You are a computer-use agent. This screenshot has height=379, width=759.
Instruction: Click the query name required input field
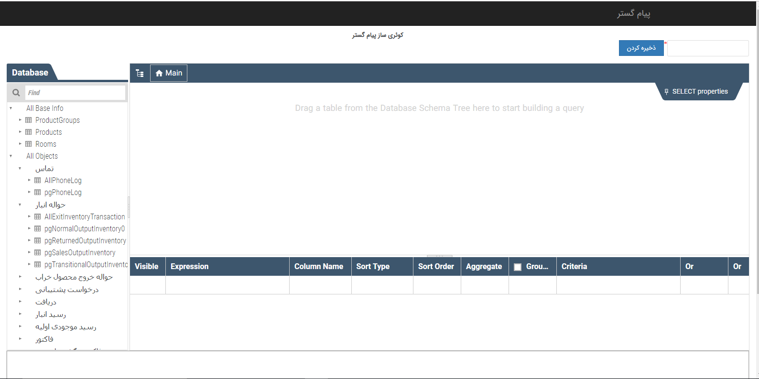tap(707, 48)
